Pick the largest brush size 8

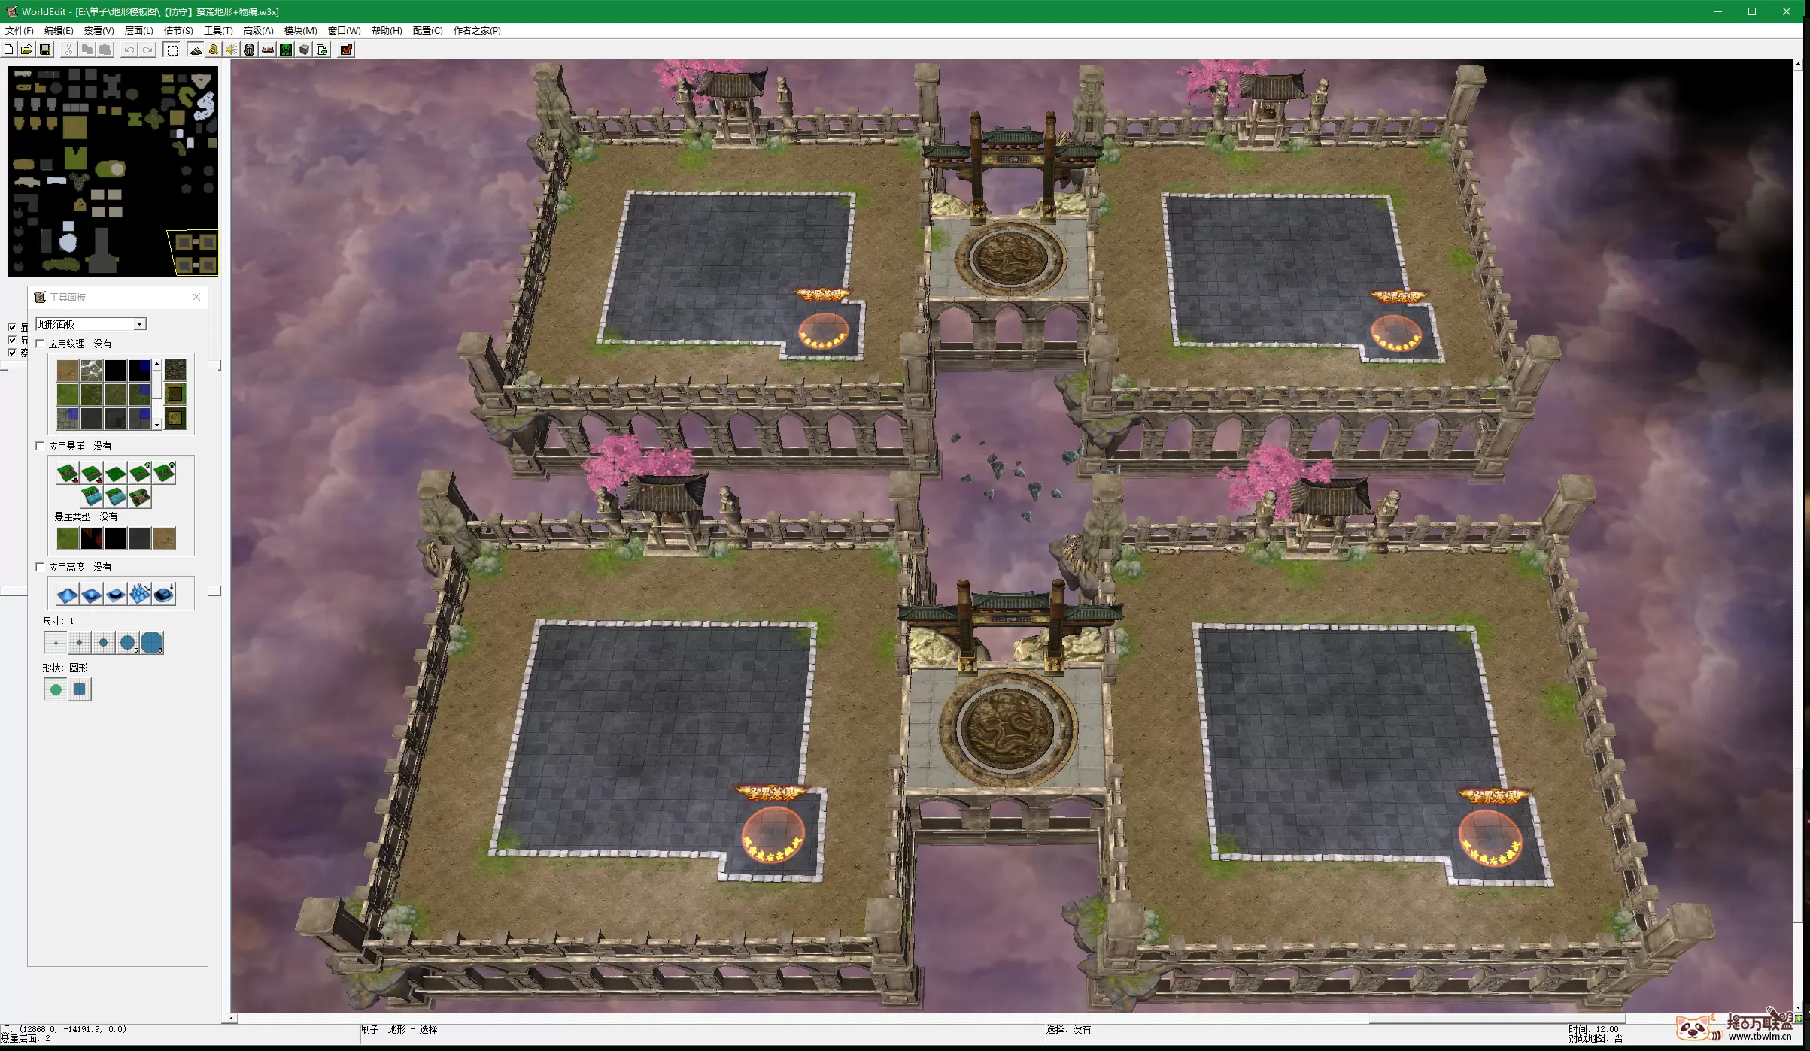pyautogui.click(x=152, y=643)
